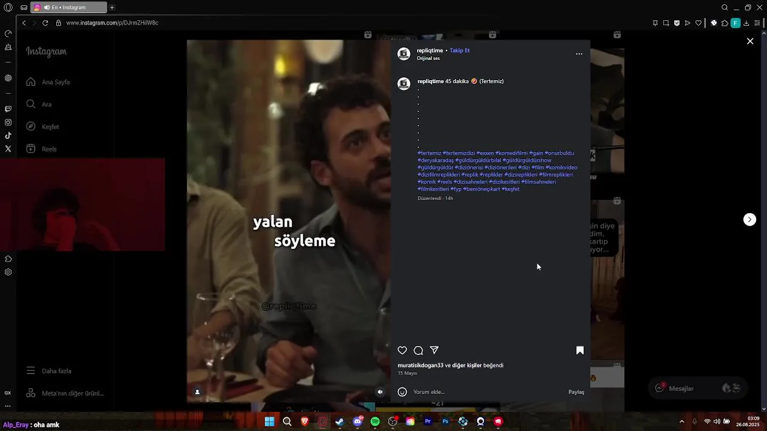Open Keşfet in Instagram sidebar
Viewport: 767px width, 431px height.
pyautogui.click(x=43, y=127)
